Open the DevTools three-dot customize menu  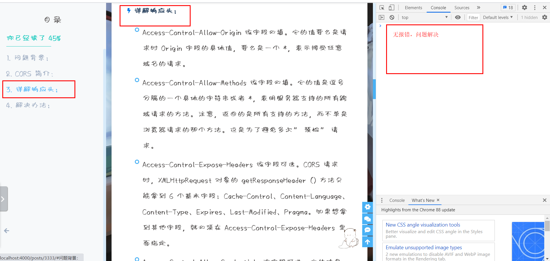pyautogui.click(x=534, y=7)
